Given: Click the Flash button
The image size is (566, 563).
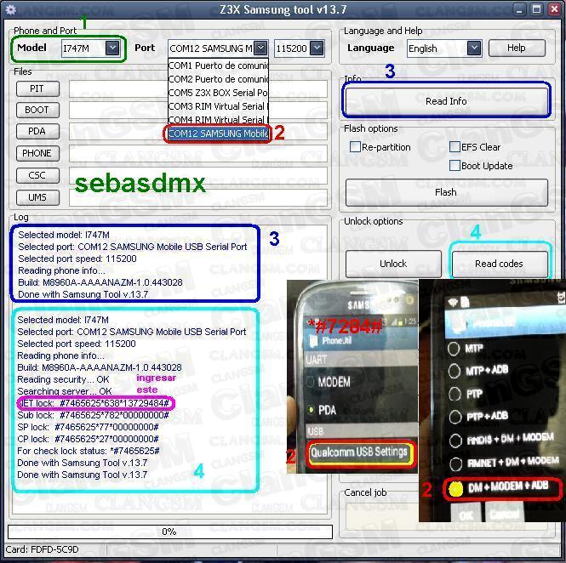Looking at the screenshot, I should [x=446, y=192].
